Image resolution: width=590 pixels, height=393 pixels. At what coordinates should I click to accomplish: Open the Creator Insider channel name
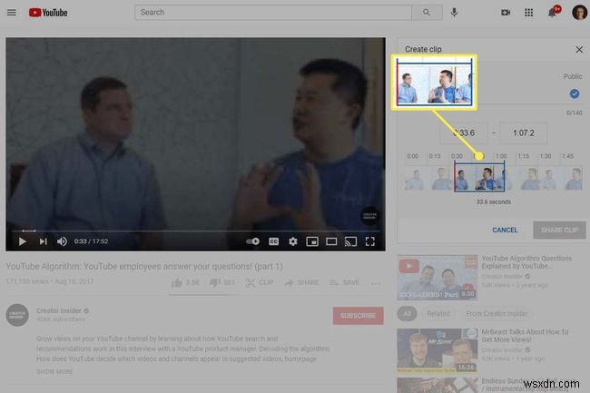(x=59, y=310)
